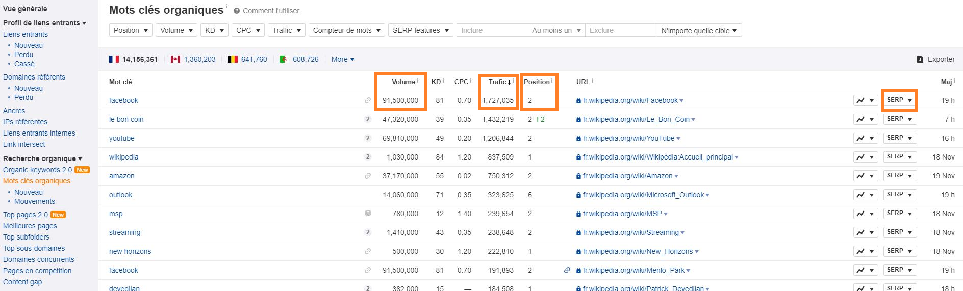Click the SERP features link icon in the new horizons row
963x291 pixels.
(x=368, y=251)
